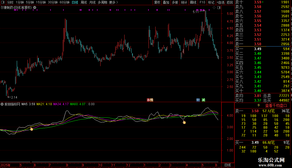Click the lightning bolt icon beside 查看千档盘口
The width and height of the screenshot is (292, 168).
pyautogui.click(x=259, y=105)
